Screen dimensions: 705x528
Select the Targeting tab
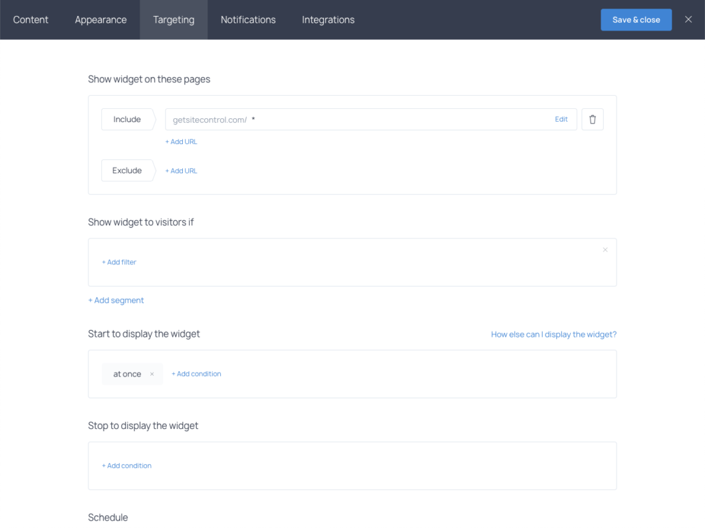(174, 20)
